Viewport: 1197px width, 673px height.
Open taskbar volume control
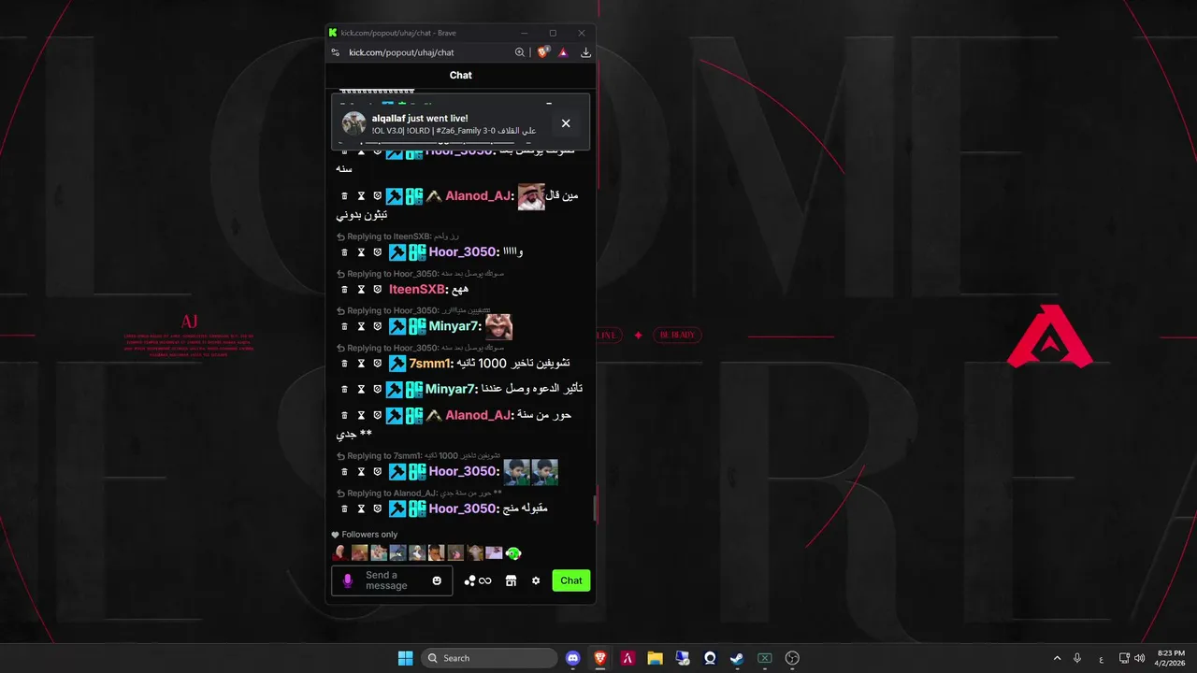click(1139, 658)
